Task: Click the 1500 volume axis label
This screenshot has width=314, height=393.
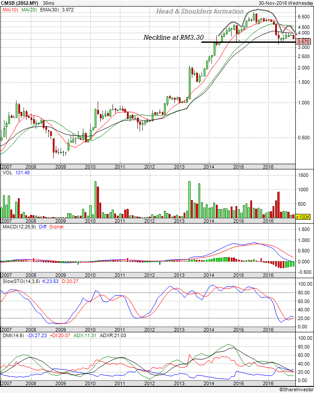Action: pyautogui.click(x=303, y=175)
